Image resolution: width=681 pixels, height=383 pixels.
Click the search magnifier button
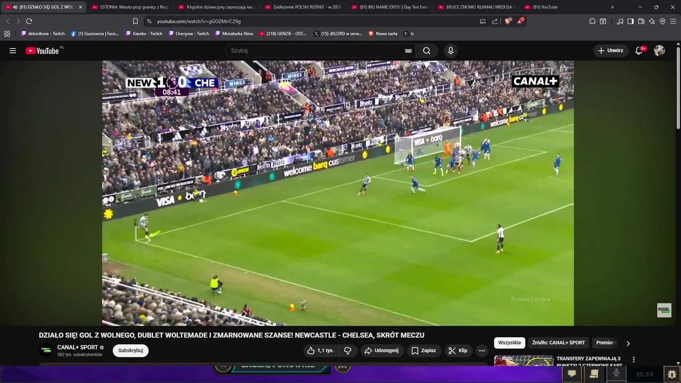coord(427,51)
